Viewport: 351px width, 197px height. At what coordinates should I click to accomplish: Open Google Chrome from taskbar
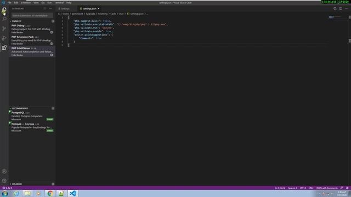[x=50, y=193]
